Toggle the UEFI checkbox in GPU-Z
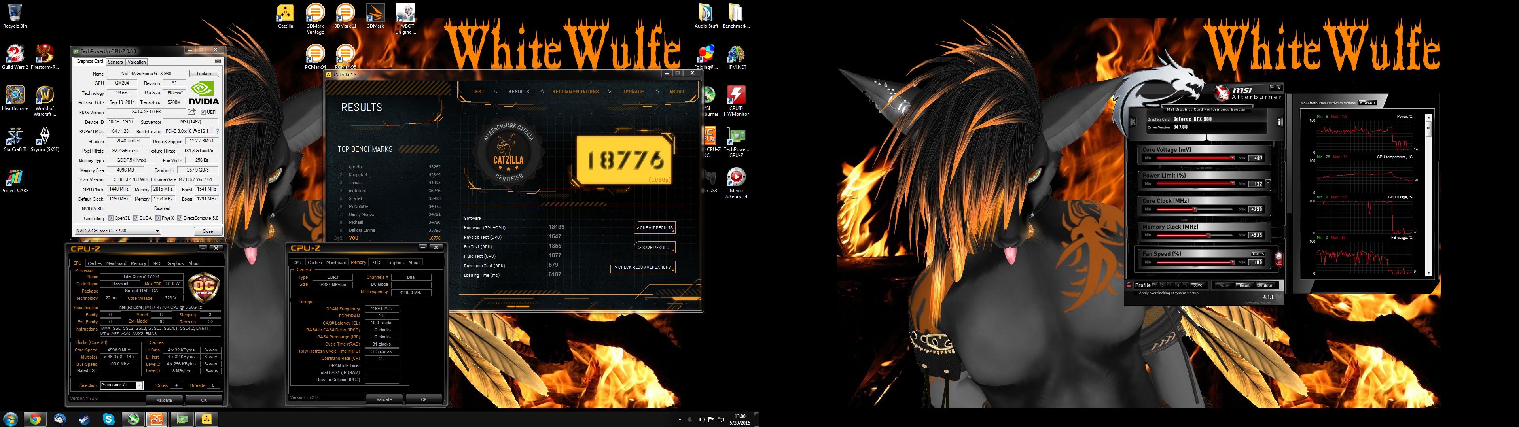This screenshot has height=427, width=1519. (x=203, y=112)
